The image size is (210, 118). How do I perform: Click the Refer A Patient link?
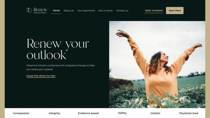[x=154, y=11]
